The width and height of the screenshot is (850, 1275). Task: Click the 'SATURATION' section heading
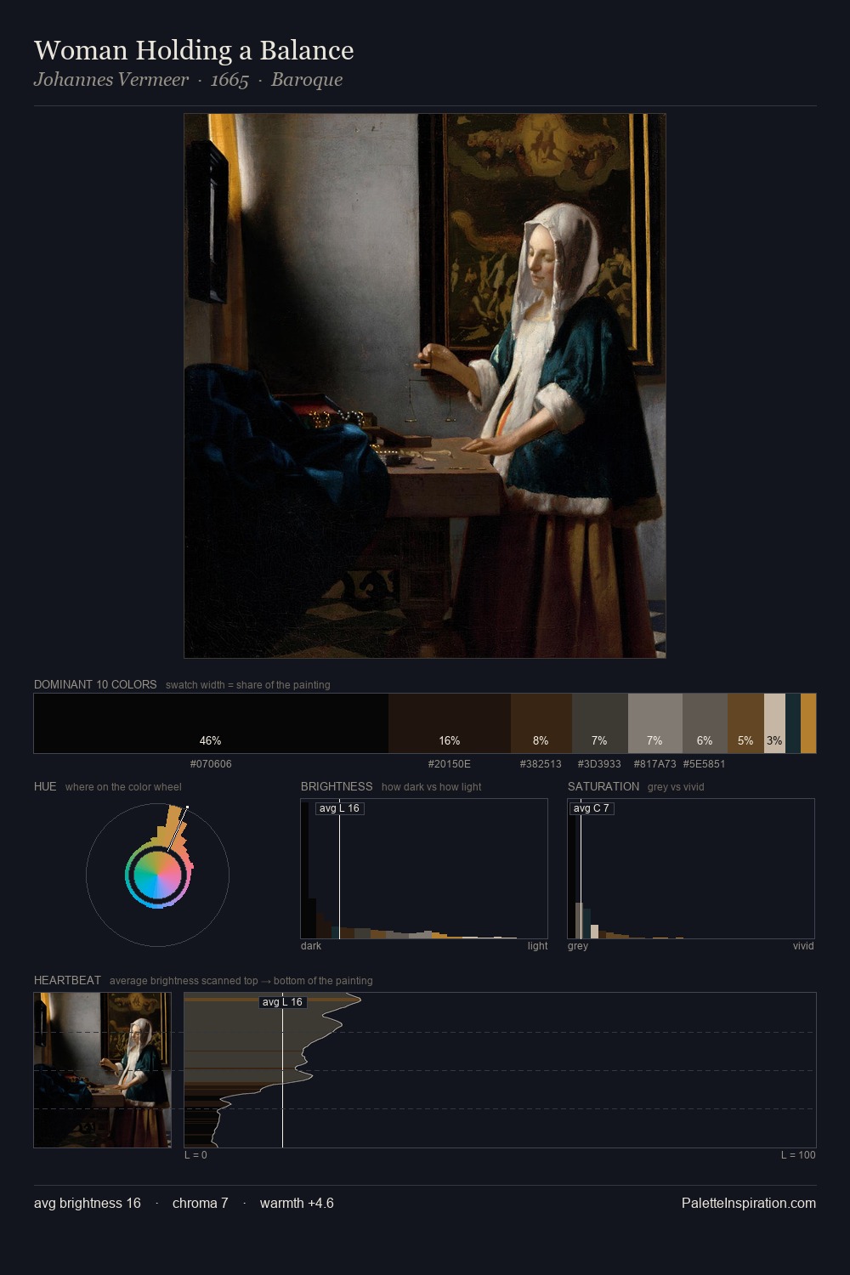(603, 786)
